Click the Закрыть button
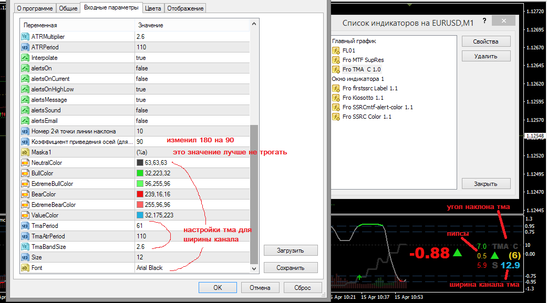Screen dimensions: 547x303 coord(486,184)
